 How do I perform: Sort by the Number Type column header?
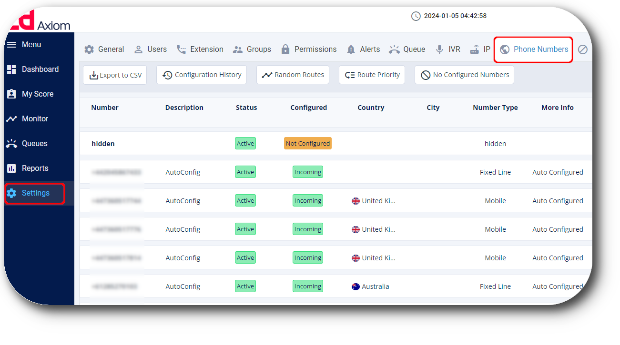pos(495,108)
